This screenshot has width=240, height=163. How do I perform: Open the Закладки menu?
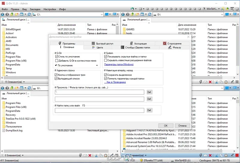tap(35, 9)
